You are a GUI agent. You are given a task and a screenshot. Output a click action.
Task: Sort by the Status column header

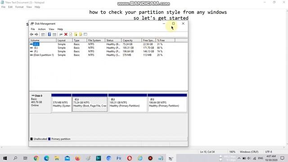pyautogui.click(x=113, y=40)
